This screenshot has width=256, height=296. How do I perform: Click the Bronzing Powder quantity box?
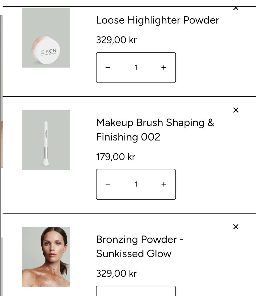[x=136, y=291]
